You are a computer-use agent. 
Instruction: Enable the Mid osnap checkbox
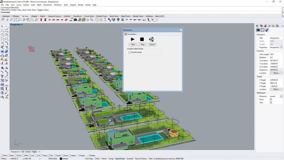(23, 156)
